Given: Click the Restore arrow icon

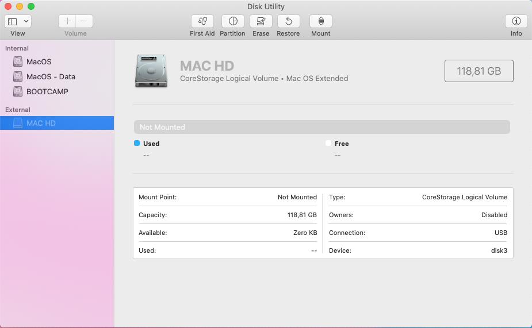Looking at the screenshot, I should (288, 21).
